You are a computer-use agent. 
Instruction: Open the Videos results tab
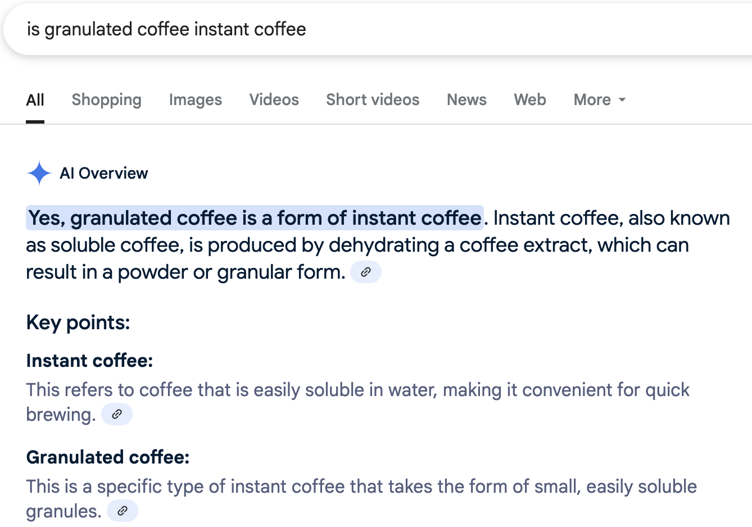click(x=274, y=100)
